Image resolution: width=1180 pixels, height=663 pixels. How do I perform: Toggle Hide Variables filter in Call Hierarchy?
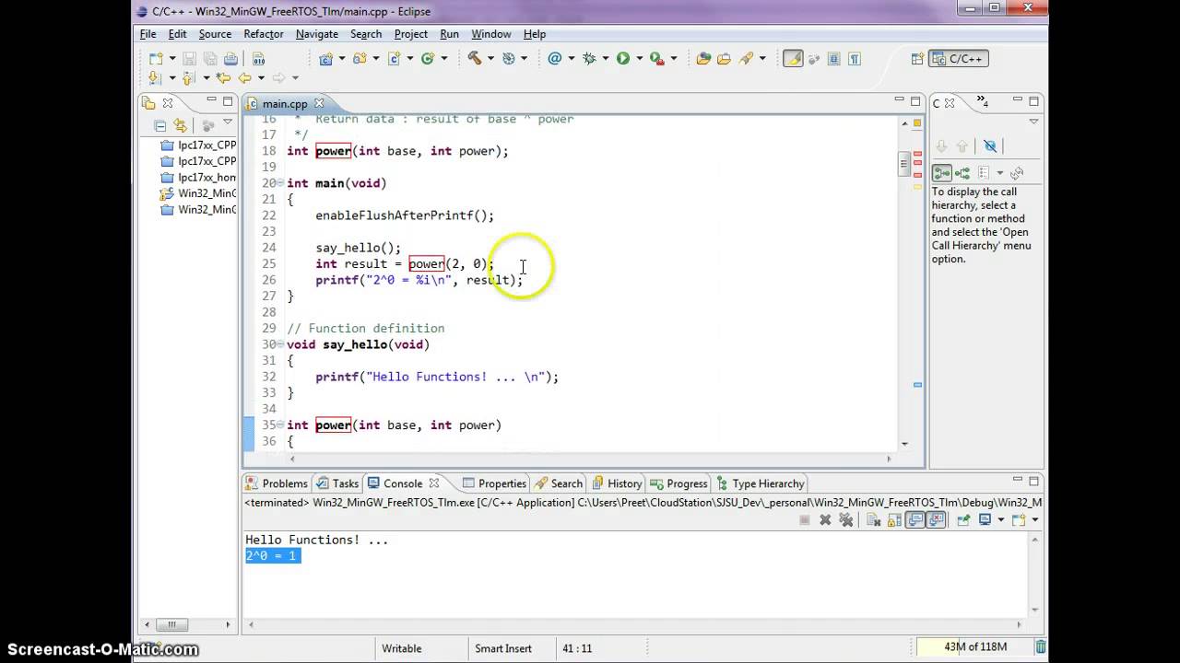(x=989, y=145)
